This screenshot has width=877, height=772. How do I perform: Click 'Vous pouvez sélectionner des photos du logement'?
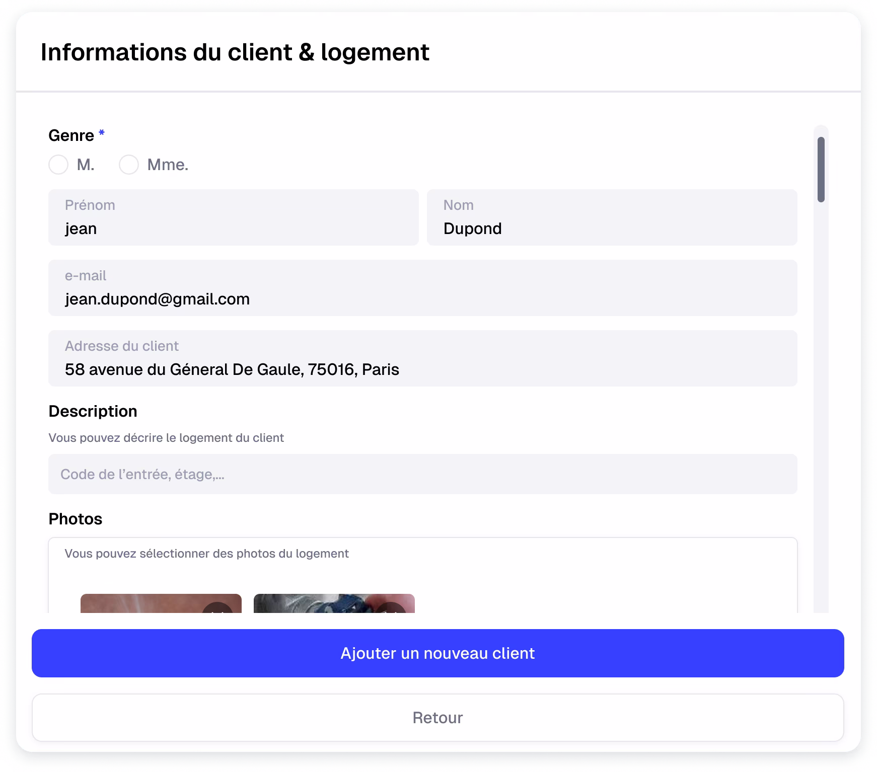[x=206, y=554]
